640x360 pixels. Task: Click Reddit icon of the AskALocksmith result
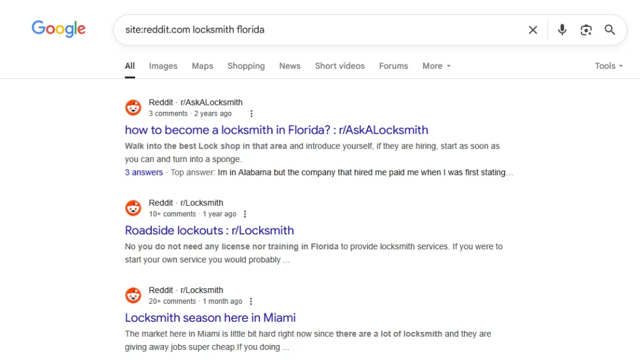[x=133, y=107]
